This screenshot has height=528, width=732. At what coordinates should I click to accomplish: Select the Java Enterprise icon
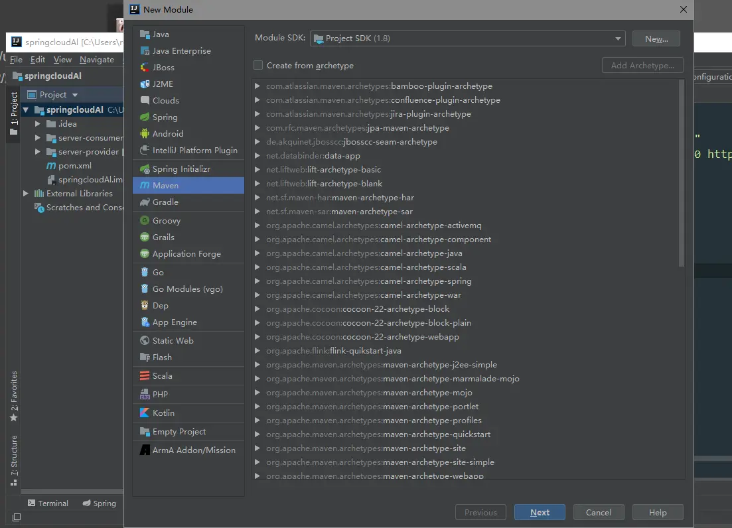145,51
